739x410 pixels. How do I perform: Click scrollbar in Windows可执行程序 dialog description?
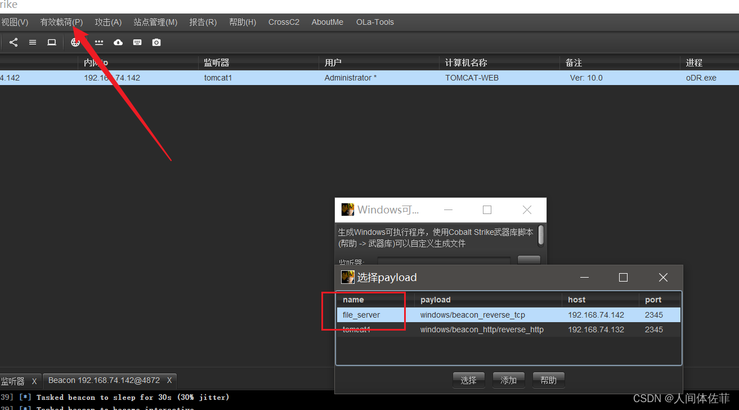point(541,235)
